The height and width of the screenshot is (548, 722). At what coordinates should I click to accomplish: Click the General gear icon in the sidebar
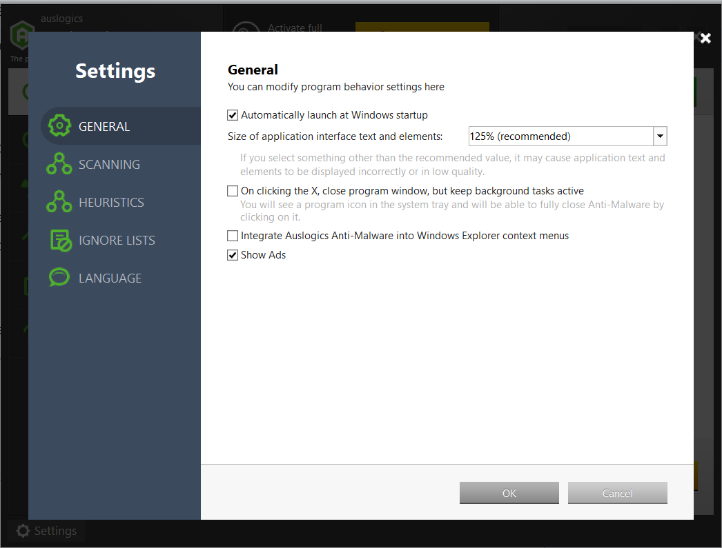tap(59, 125)
